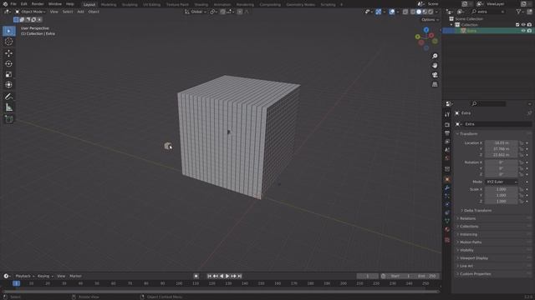The width and height of the screenshot is (535, 300).
Task: Open the Modifiers properties tab
Action: pyautogui.click(x=447, y=187)
